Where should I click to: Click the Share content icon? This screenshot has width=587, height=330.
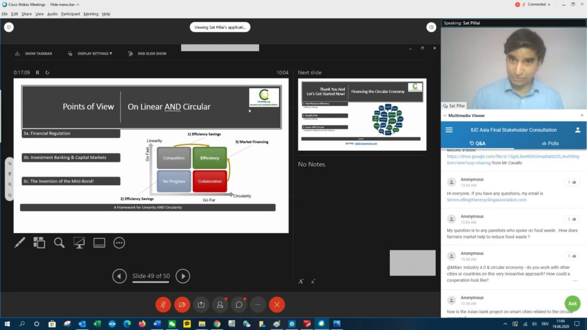tap(201, 305)
